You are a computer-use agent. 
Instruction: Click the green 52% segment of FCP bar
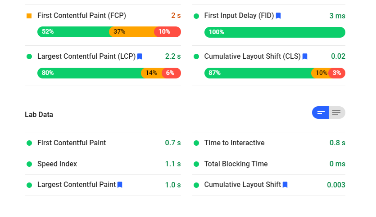click(x=73, y=32)
